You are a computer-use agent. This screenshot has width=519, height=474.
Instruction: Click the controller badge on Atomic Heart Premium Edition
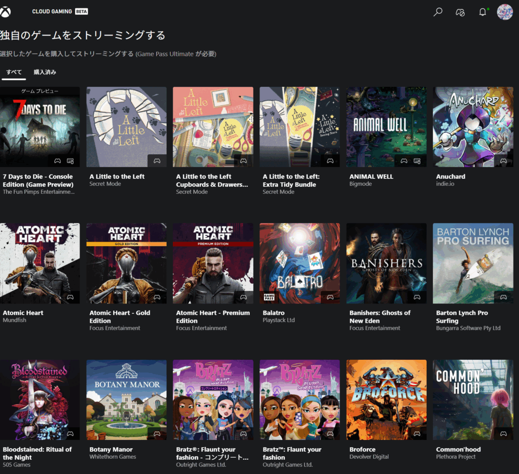tap(243, 297)
